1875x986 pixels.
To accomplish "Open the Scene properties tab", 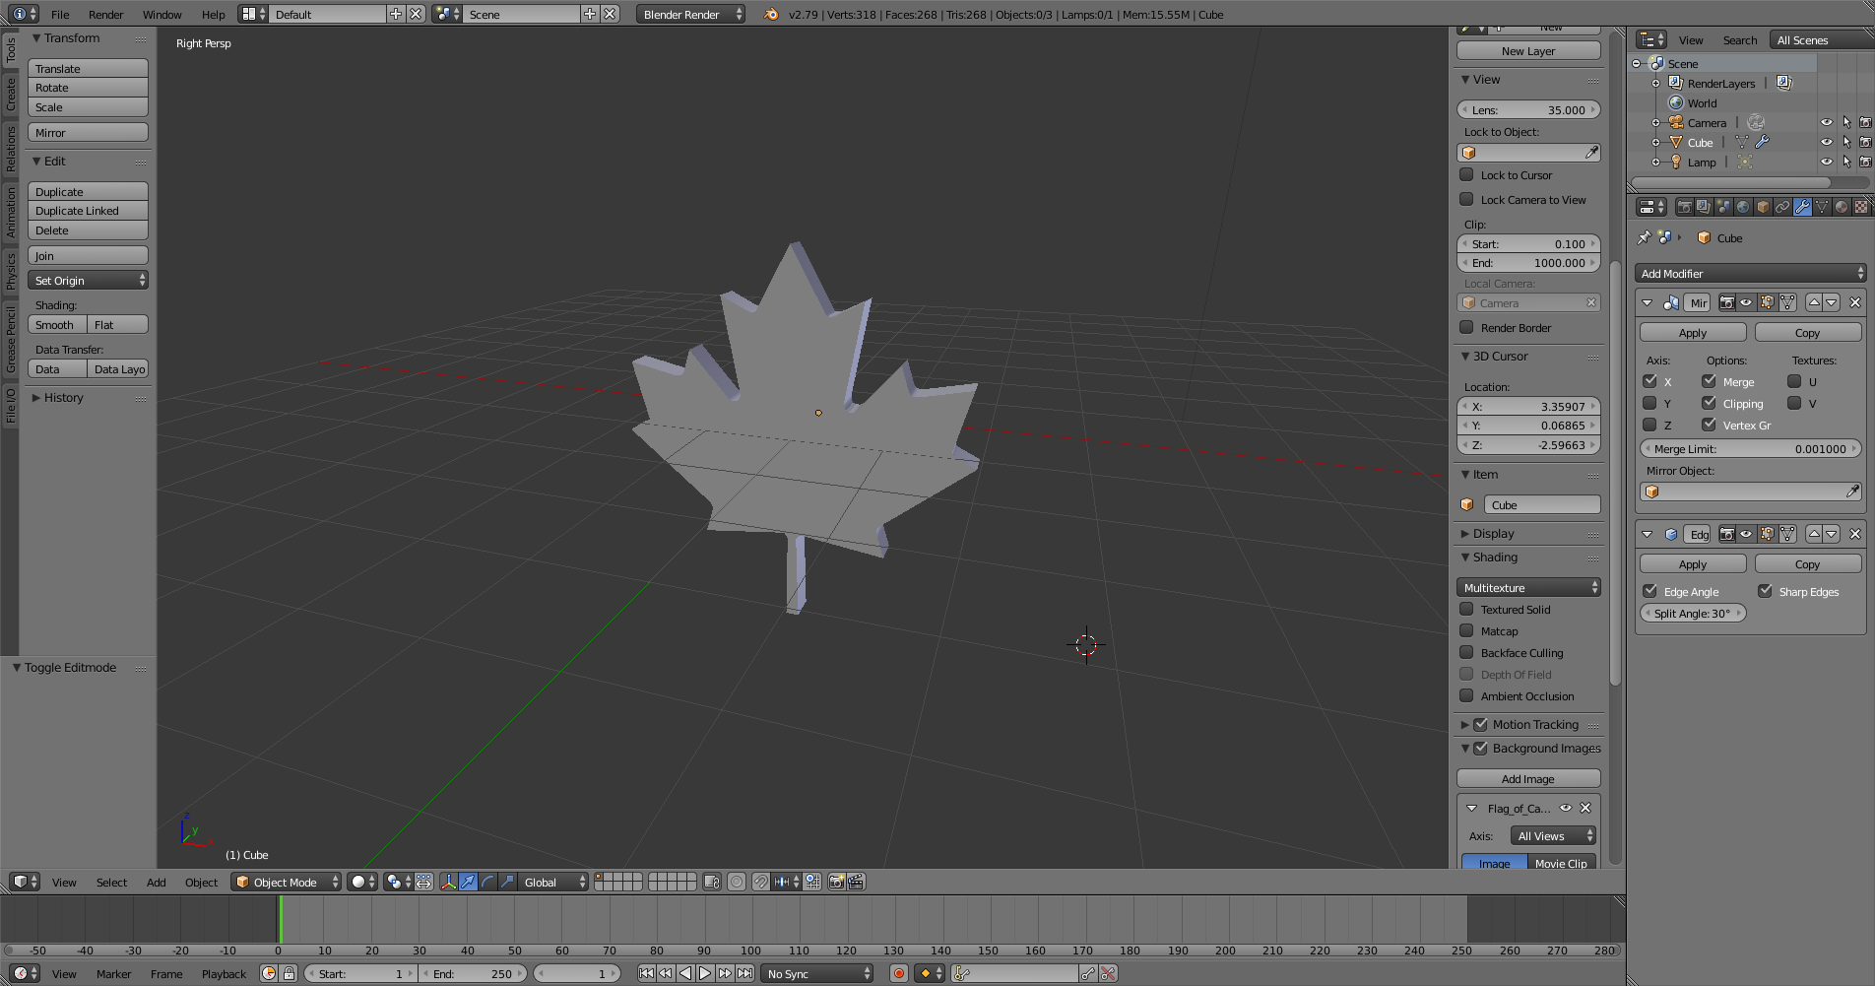I will pos(1723,207).
